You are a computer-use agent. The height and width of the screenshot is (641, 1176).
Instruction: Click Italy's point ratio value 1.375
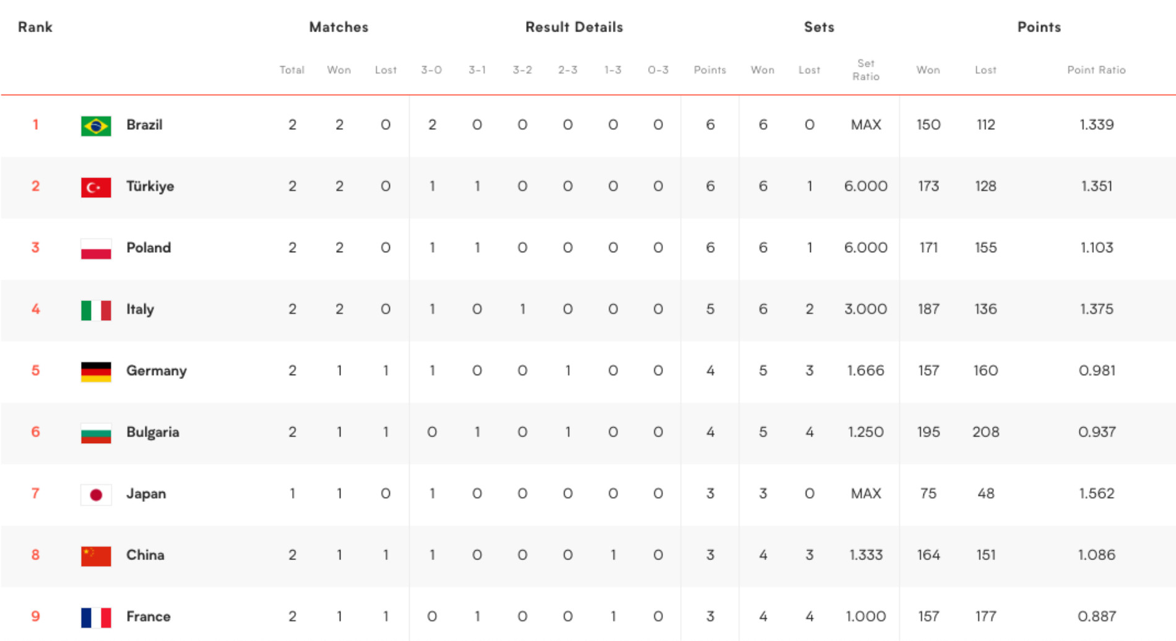[x=1096, y=309]
